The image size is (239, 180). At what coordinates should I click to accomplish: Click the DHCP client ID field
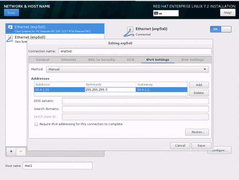click(x=135, y=117)
